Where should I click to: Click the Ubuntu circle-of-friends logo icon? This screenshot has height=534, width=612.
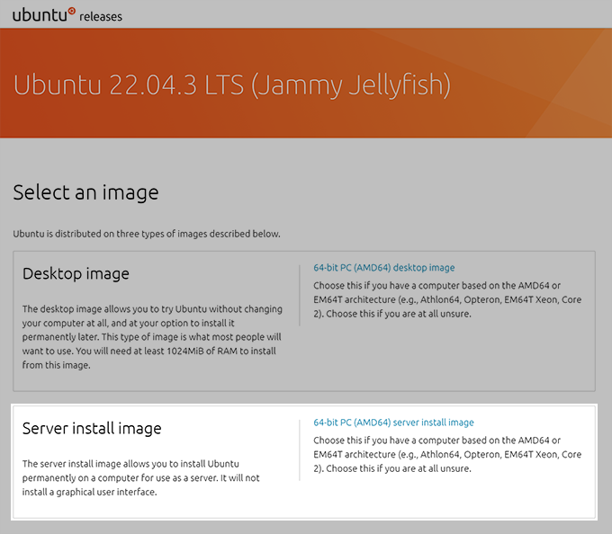(71, 10)
